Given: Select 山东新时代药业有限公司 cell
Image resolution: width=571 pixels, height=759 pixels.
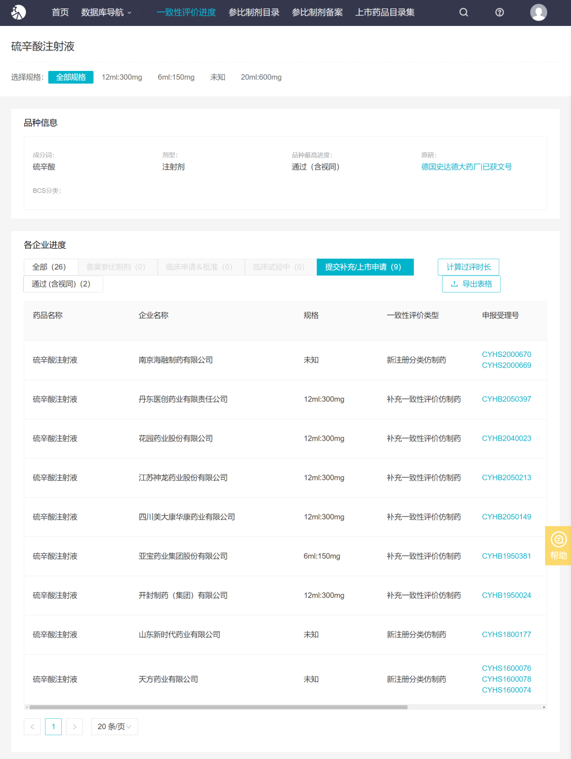Looking at the screenshot, I should pos(179,634).
